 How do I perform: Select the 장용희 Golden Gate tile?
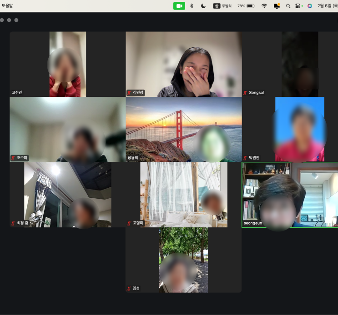[x=184, y=129]
